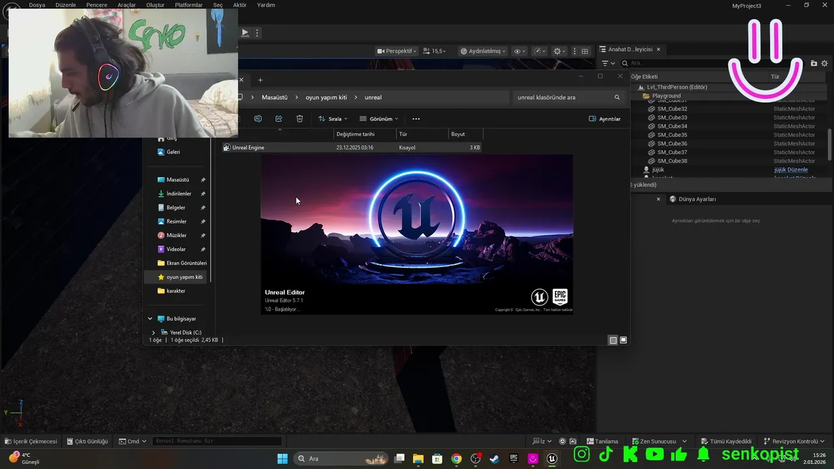This screenshot has height=469, width=834.
Task: Click the Explorer share icon
Action: pyautogui.click(x=279, y=119)
